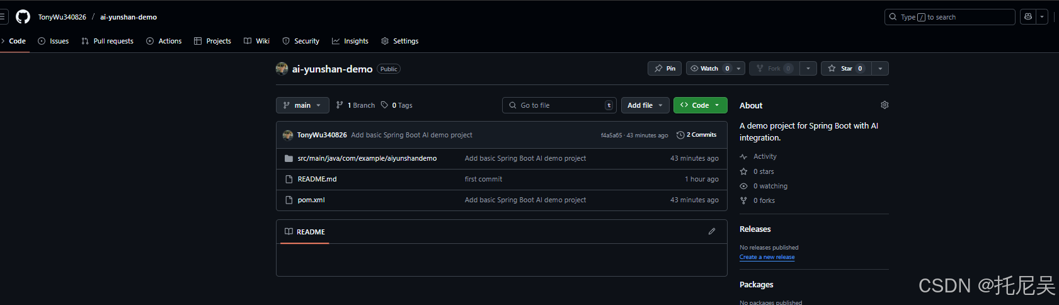1059x305 pixels.
Task: Open the main branch selector
Action: coord(302,105)
